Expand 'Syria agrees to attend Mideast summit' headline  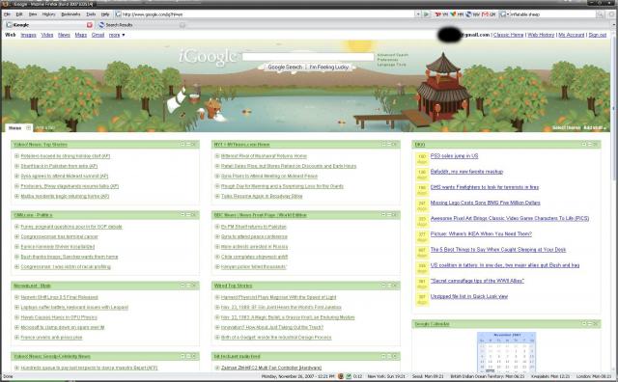(x=16, y=176)
